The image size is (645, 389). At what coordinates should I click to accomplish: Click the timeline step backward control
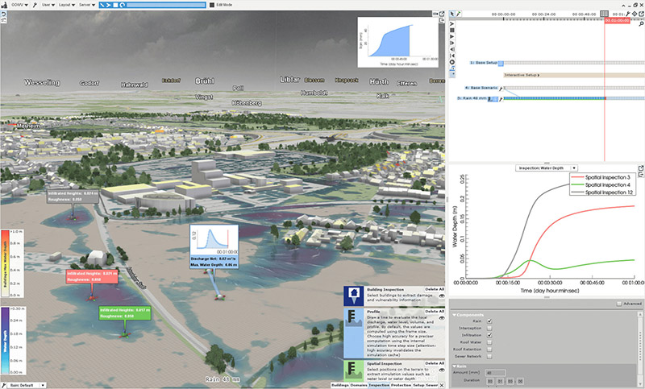click(452, 49)
